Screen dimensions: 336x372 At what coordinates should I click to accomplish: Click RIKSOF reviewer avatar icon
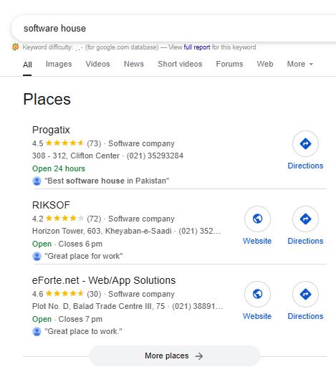[37, 256]
